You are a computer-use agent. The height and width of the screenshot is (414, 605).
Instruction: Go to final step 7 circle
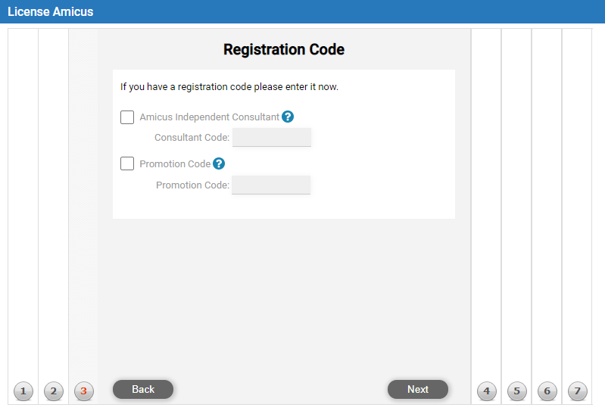click(x=578, y=391)
